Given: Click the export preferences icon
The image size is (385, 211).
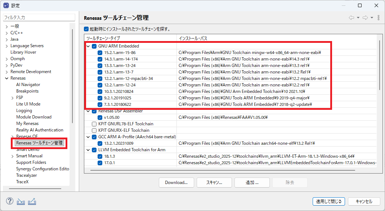Looking at the screenshot, I should (x=32, y=201).
